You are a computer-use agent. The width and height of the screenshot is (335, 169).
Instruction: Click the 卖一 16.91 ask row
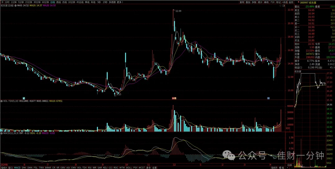point(315,23)
